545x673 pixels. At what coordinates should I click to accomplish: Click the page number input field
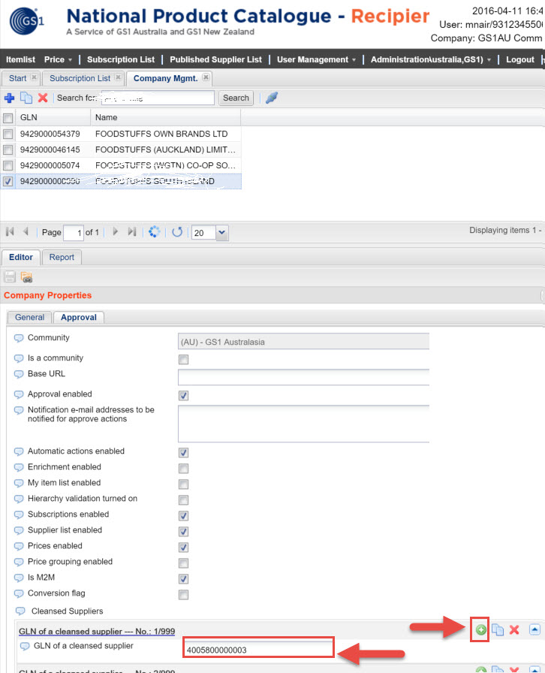click(74, 233)
